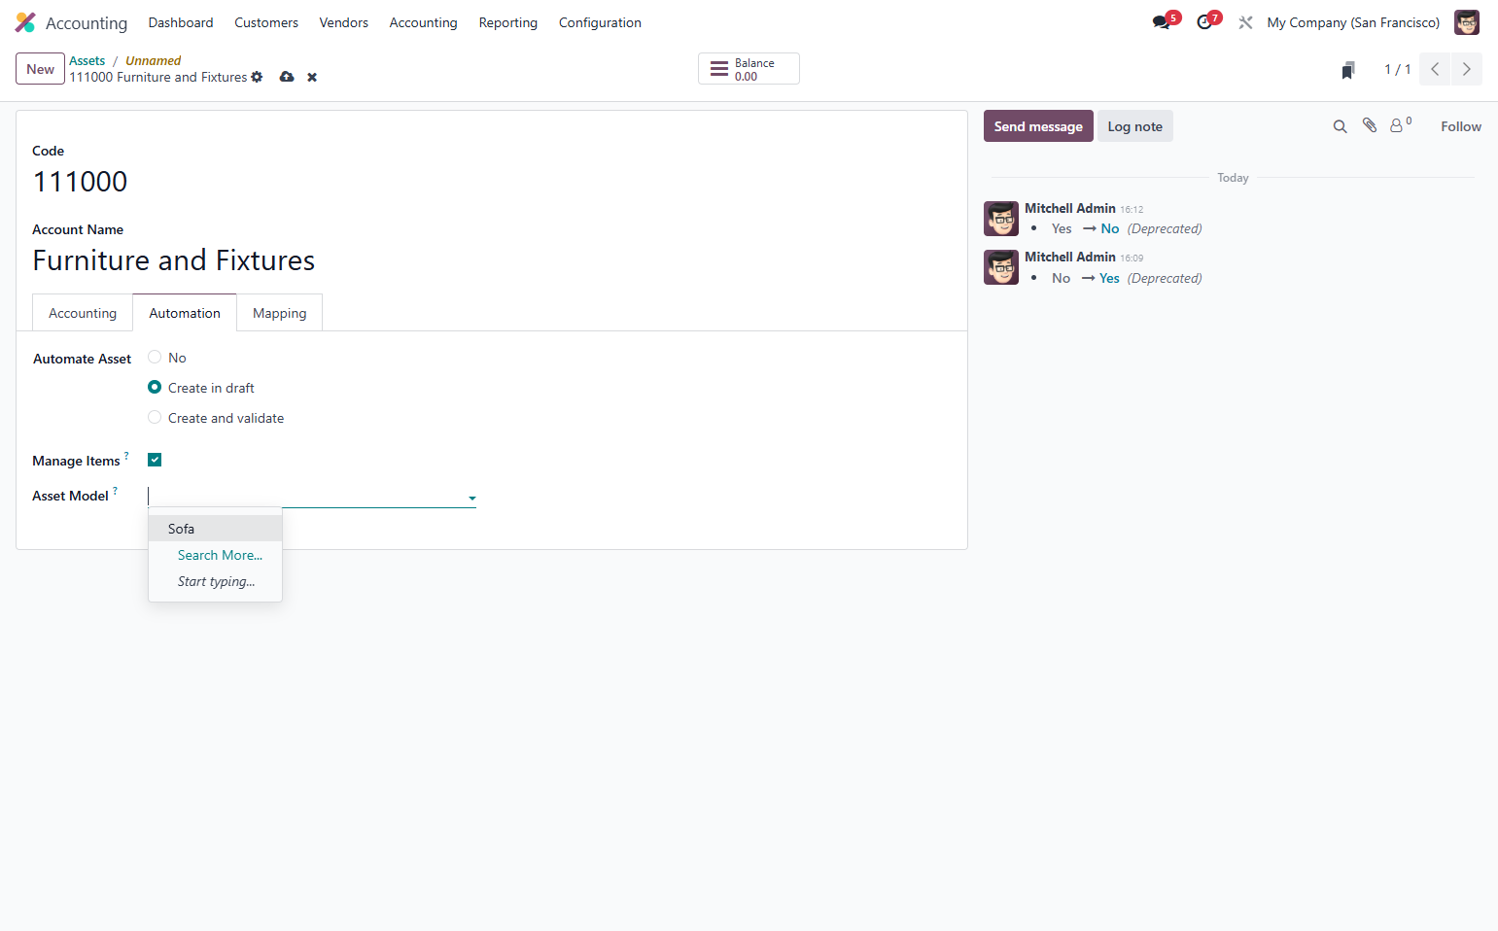Viewport: 1498px width, 931px height.
Task: Open the Configuration top menu
Action: pyautogui.click(x=600, y=22)
